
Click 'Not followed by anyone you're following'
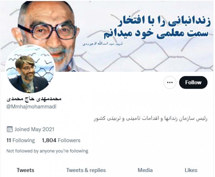click(47, 151)
